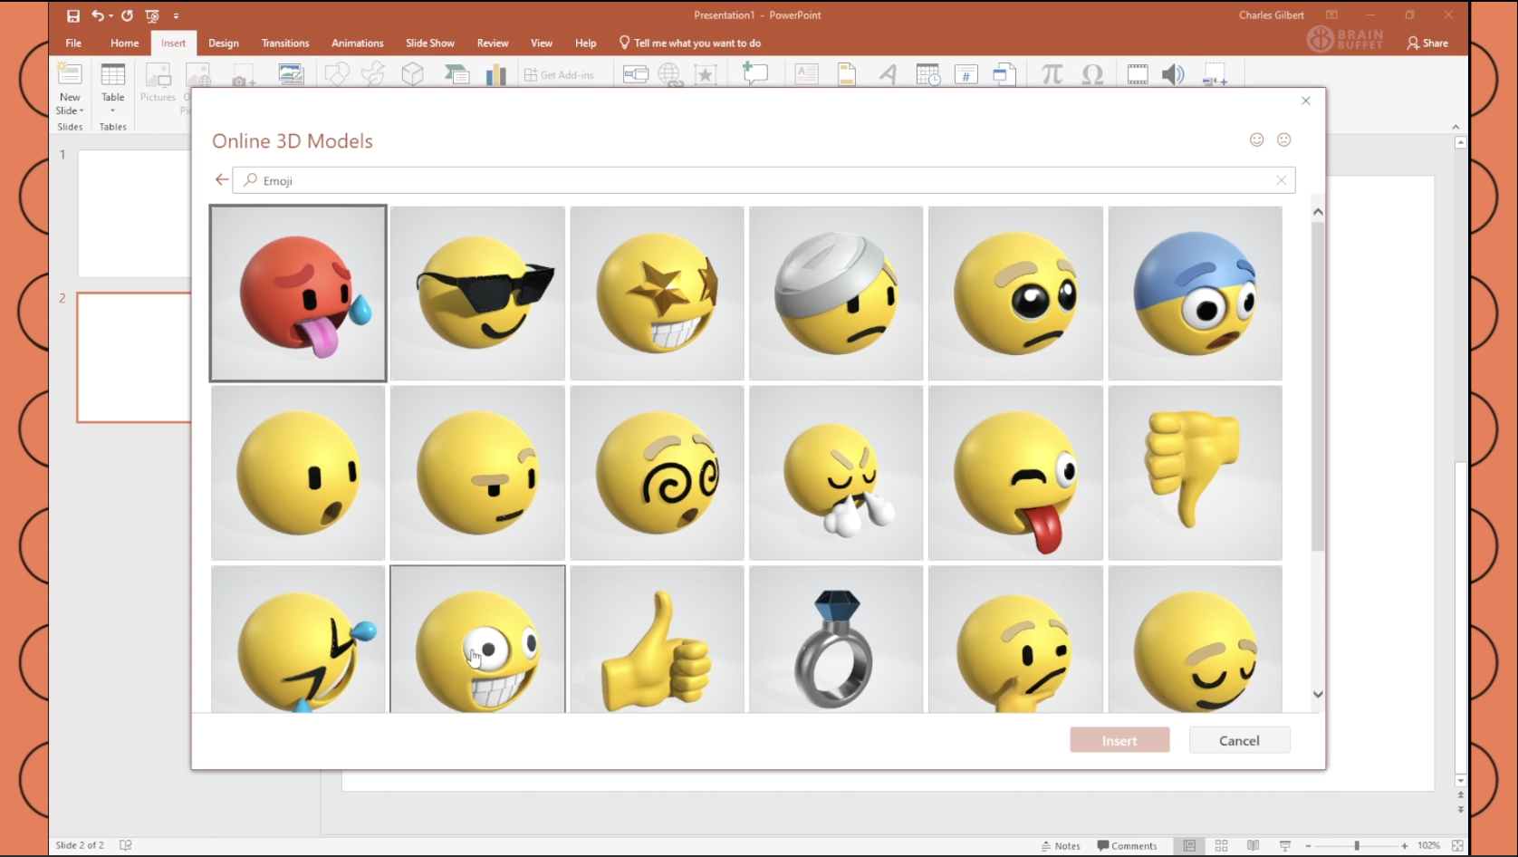Clear the Emoji search text with X
1518x857 pixels.
(x=1281, y=180)
